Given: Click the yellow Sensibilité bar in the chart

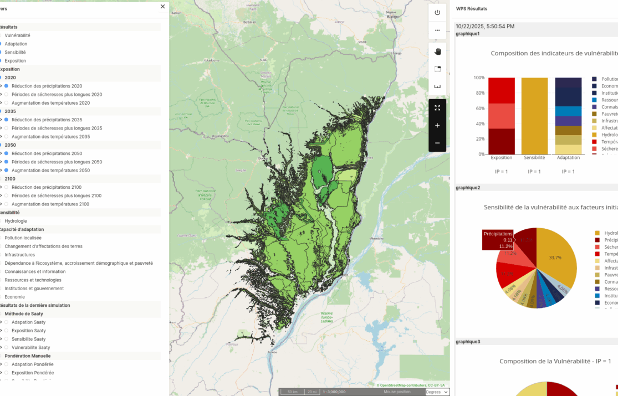Looking at the screenshot, I should (534, 116).
